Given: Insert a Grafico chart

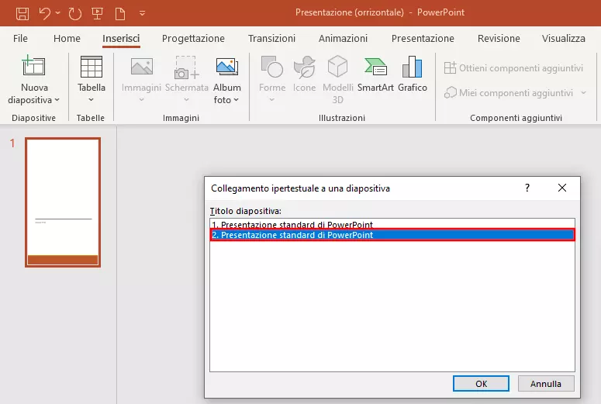Looking at the screenshot, I should 413,74.
